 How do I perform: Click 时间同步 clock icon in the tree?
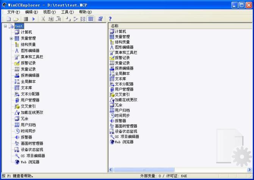(x=17, y=131)
